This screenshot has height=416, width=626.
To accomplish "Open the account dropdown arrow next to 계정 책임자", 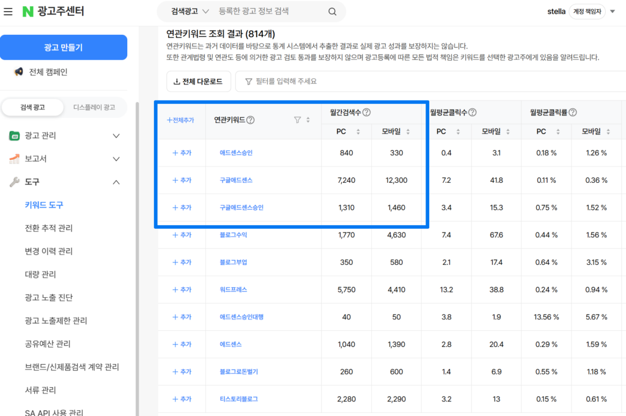I will point(613,12).
